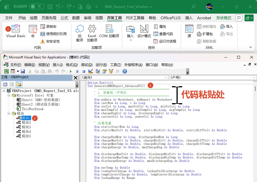Viewport: 257px width, 182px height.
Task: Pause execution with the Break icon
Action: [77, 71]
